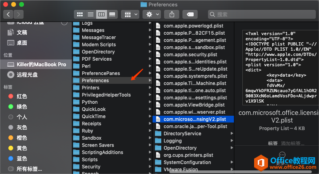Viewport: 319px width, 174px height.
Task: Add tags in the 添加标签 field
Action: 293,143
